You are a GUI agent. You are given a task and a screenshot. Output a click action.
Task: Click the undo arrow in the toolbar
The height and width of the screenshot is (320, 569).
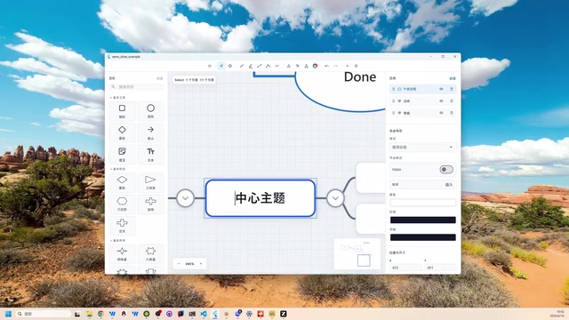(x=326, y=66)
